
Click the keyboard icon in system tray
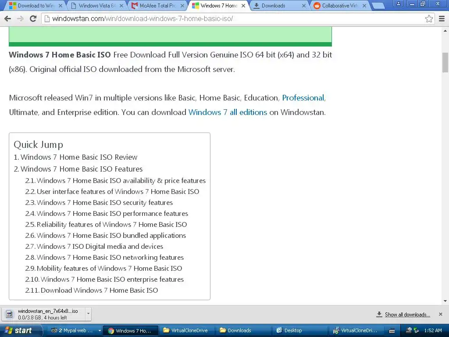[x=392, y=331]
